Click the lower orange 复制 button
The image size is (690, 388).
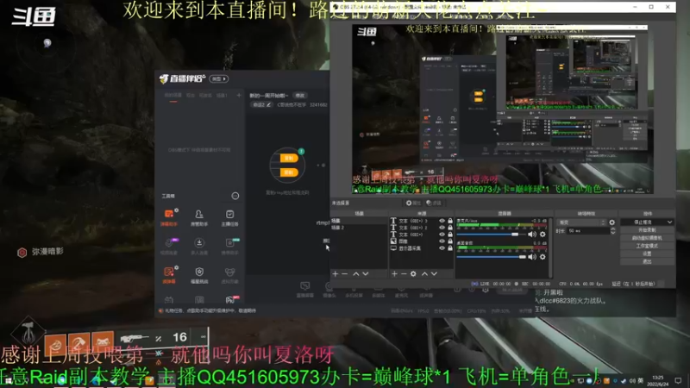pyautogui.click(x=289, y=172)
